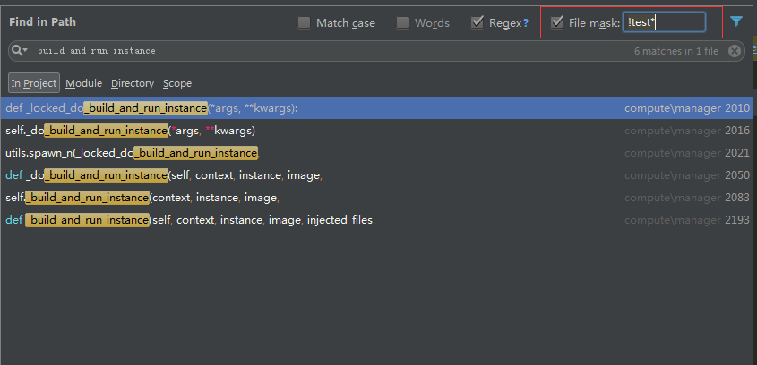Viewport: 757px width, 365px height.
Task: Enable the Words checkbox
Action: pyautogui.click(x=403, y=22)
